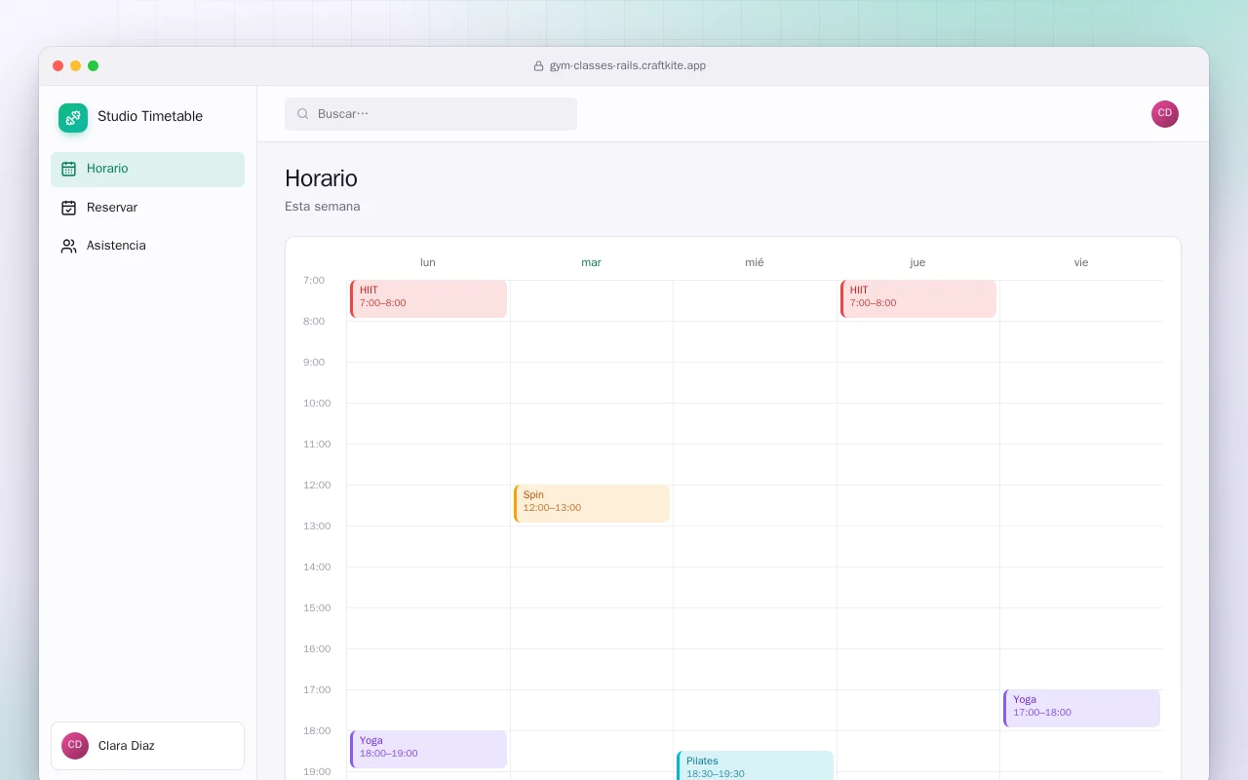Click the mié column header
This screenshot has height=780, width=1248.
[x=755, y=262]
